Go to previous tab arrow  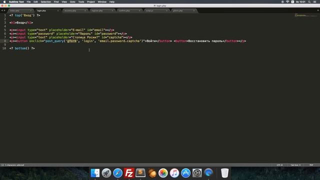(2, 10)
